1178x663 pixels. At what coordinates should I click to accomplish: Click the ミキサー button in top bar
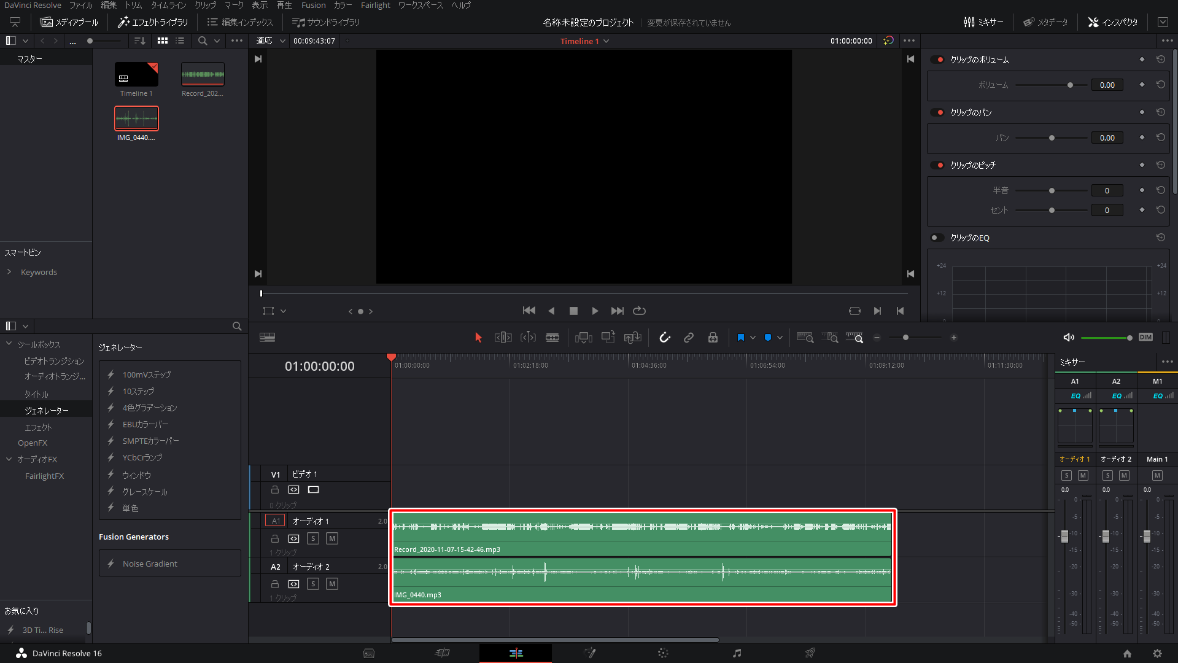pyautogui.click(x=983, y=22)
